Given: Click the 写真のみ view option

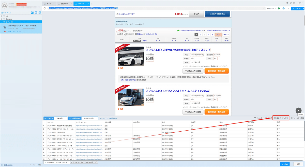Looking at the screenshot, I should [x=139, y=34].
